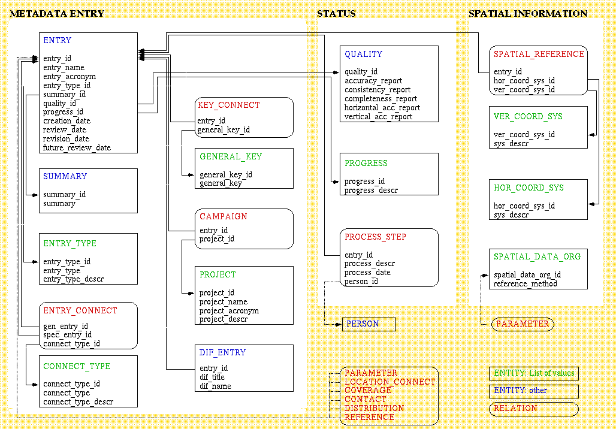Click the LOCATION_CONNECT relation link
Image resolution: width=616 pixels, height=429 pixels.
tap(389, 382)
